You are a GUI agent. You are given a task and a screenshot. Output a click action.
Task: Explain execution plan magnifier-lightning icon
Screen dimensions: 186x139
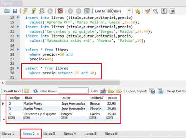click(42, 11)
